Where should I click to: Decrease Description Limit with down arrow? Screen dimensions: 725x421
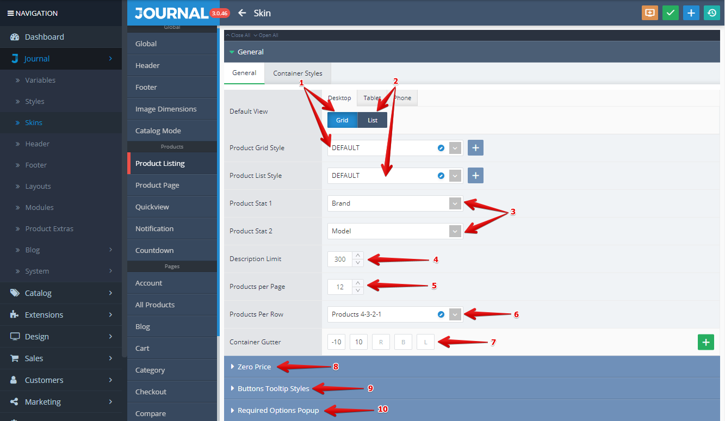tap(358, 263)
